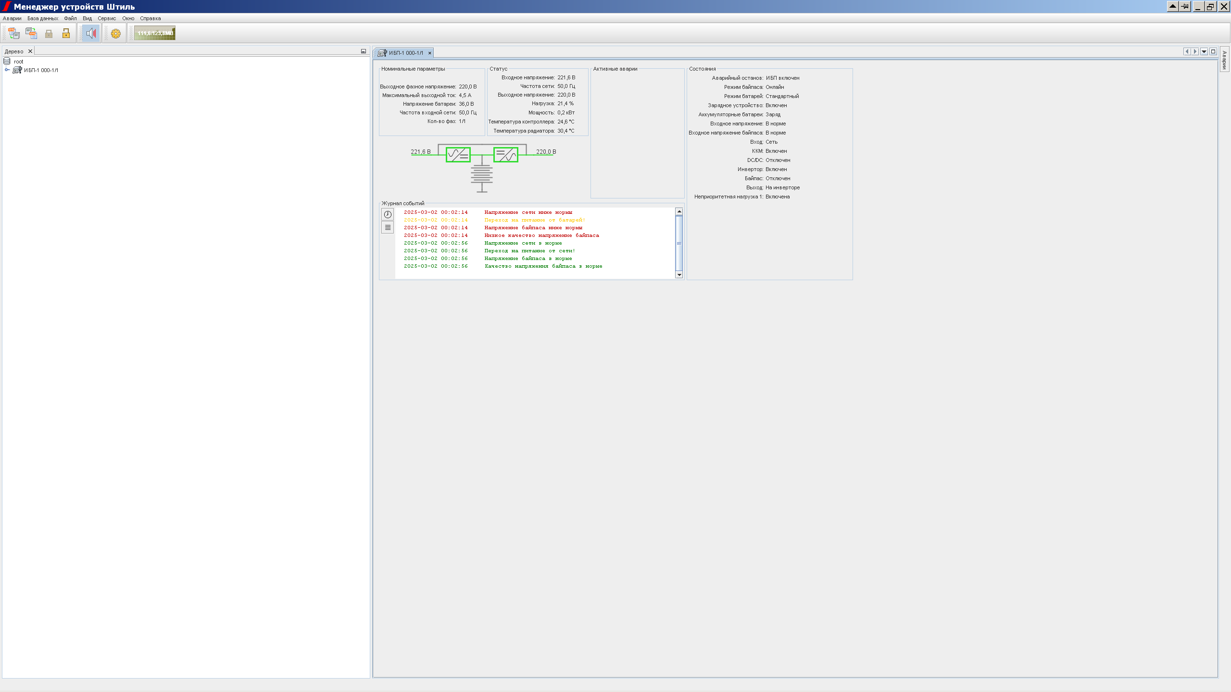Minimize the Дерево panel
This screenshot has height=692, width=1231.
364,51
